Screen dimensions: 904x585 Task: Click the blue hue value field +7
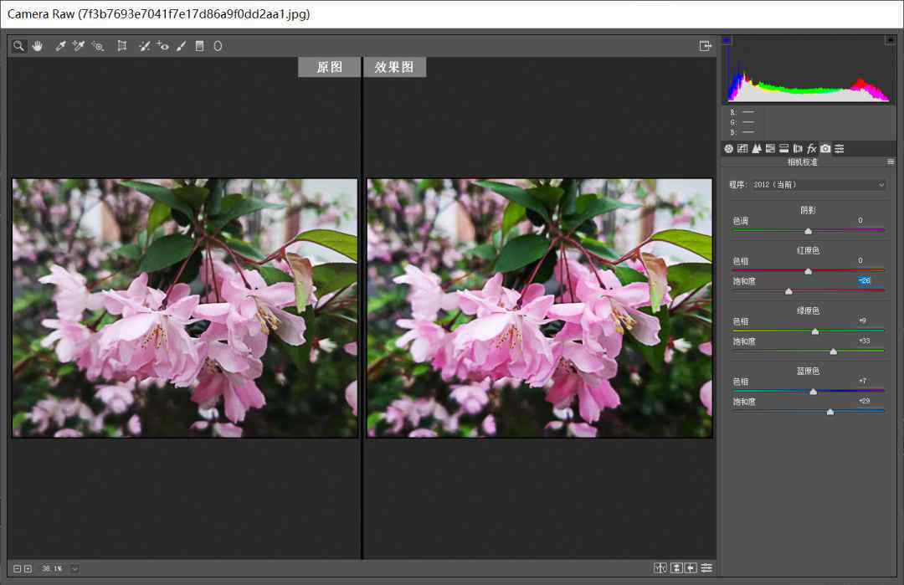point(862,381)
